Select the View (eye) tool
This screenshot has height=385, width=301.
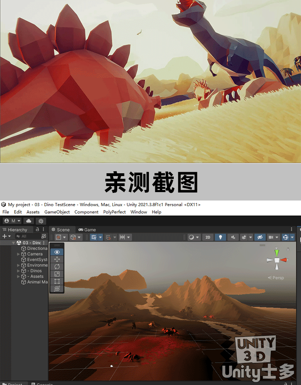(x=57, y=252)
